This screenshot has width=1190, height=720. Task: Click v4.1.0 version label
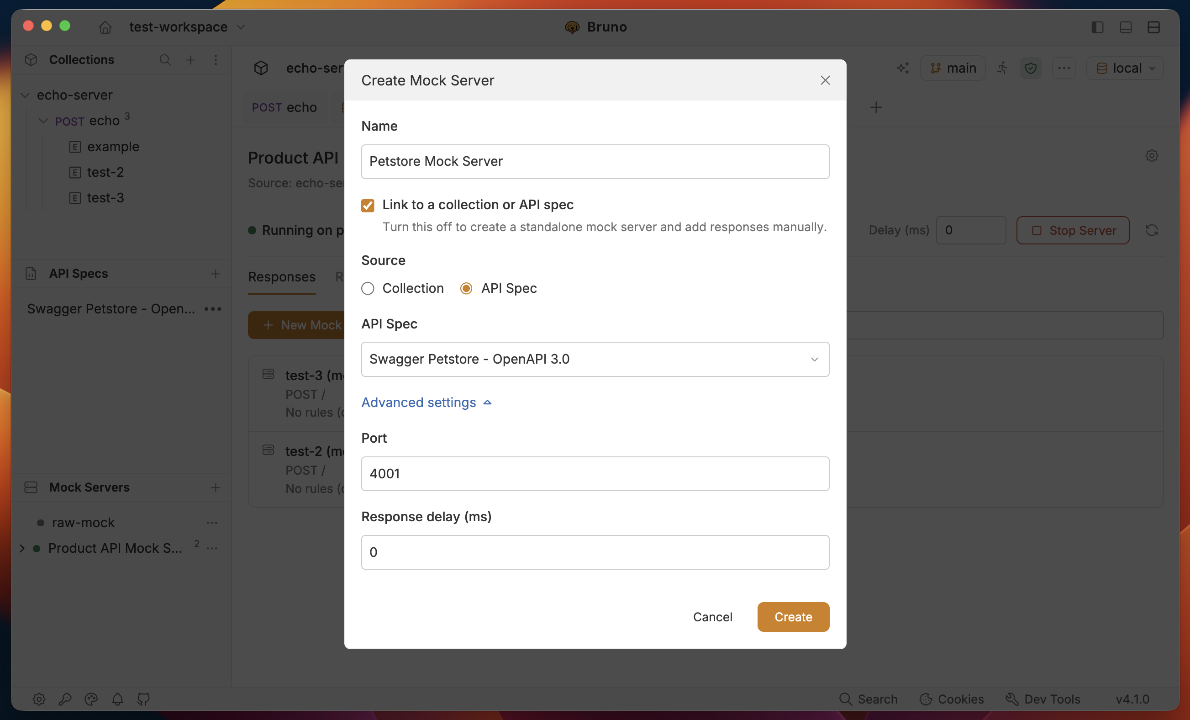point(1132,699)
